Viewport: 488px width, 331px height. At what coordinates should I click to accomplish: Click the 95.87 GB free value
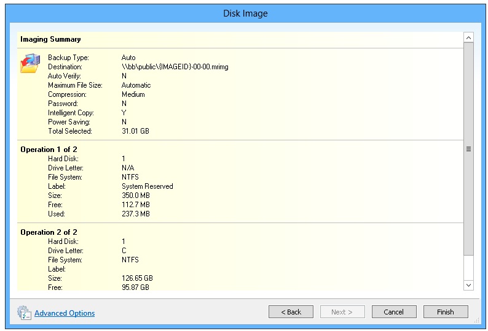click(135, 287)
